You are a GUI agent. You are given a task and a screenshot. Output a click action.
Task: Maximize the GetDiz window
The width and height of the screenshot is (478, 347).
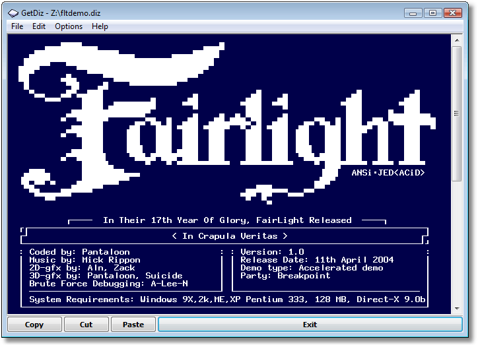[x=432, y=13]
